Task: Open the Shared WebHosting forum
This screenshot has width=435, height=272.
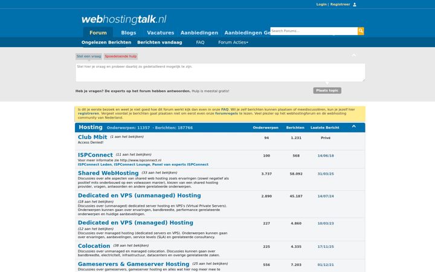Action: (x=108, y=173)
